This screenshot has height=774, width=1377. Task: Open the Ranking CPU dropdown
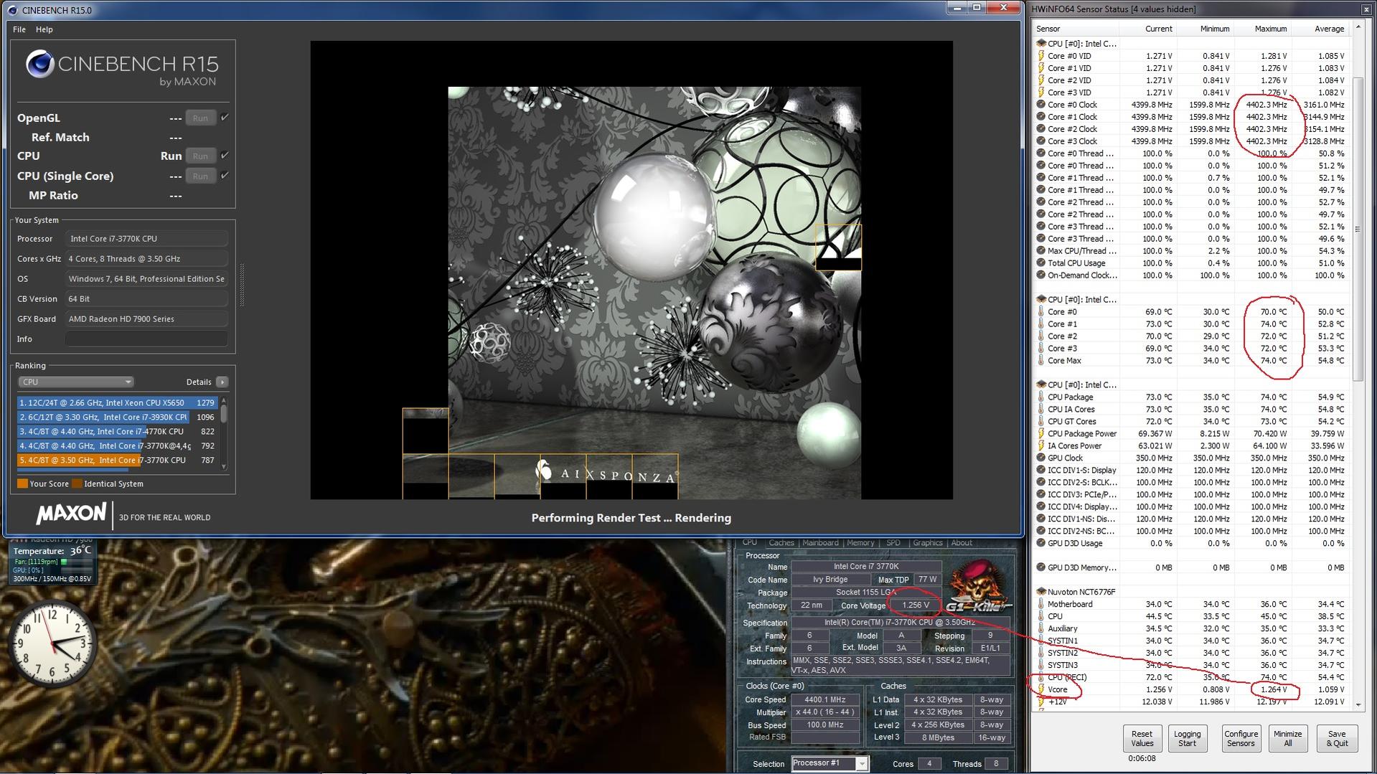[75, 382]
